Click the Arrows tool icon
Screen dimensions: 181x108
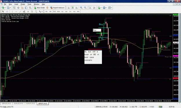point(40,11)
